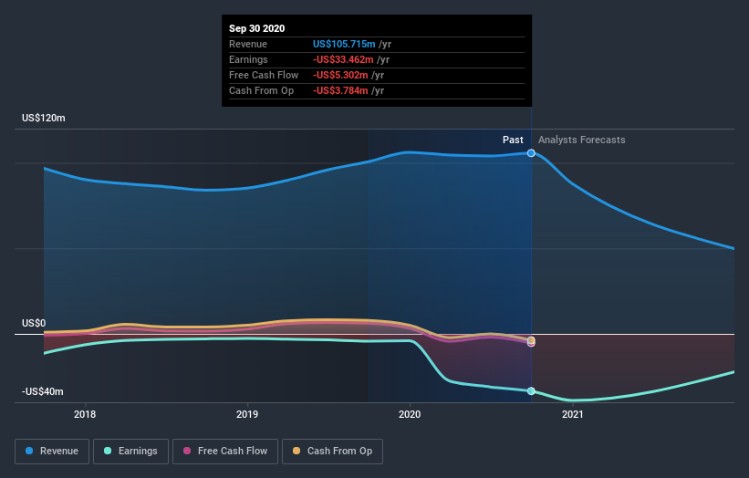Click the Cash From Op orange data point

[x=531, y=340]
